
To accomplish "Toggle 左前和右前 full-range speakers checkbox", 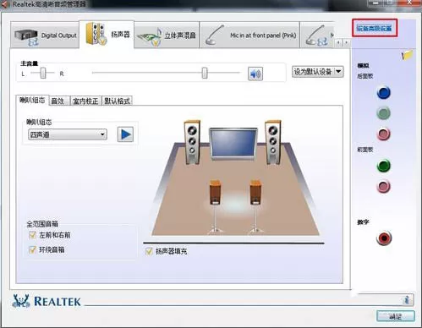I will click(32, 235).
